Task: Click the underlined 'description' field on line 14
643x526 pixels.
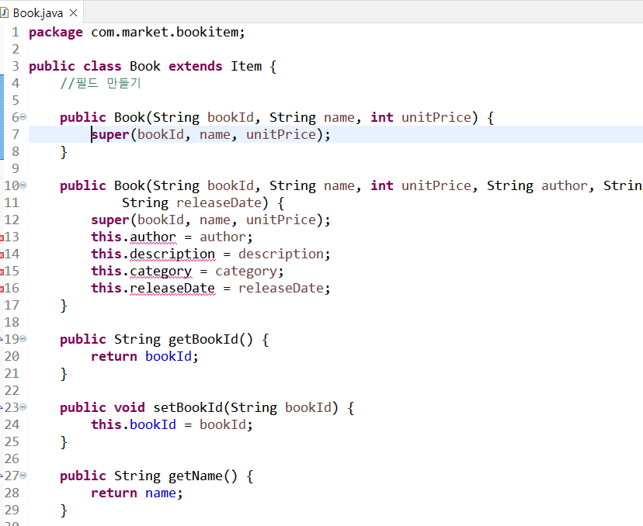Action: (x=172, y=254)
